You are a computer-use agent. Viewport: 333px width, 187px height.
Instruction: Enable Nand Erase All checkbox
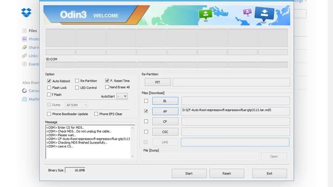click(x=107, y=87)
